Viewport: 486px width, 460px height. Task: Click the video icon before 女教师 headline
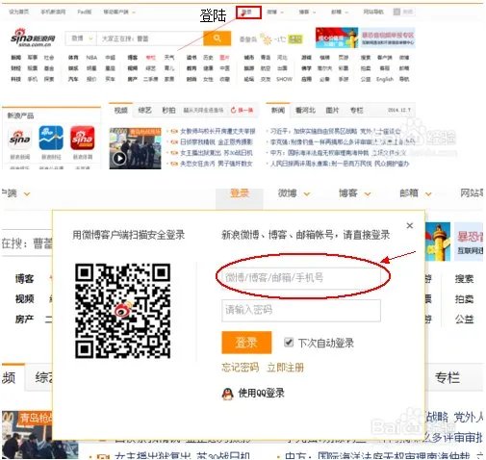(x=174, y=131)
